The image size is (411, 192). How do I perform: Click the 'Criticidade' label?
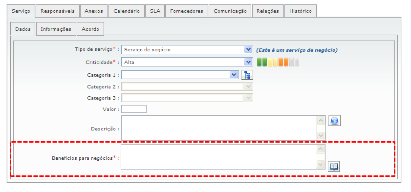coord(99,63)
